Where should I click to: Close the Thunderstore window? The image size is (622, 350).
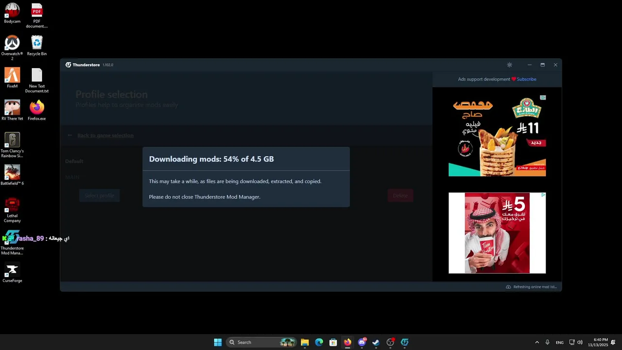(555, 65)
